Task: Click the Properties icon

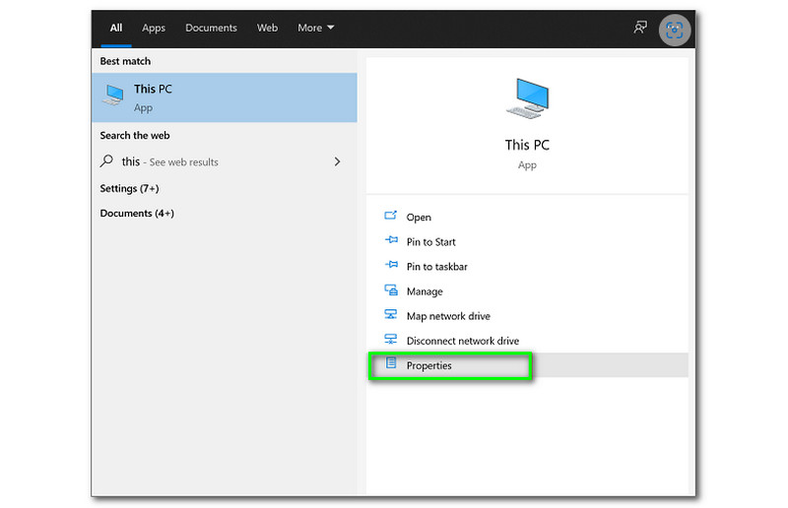Action: point(390,365)
